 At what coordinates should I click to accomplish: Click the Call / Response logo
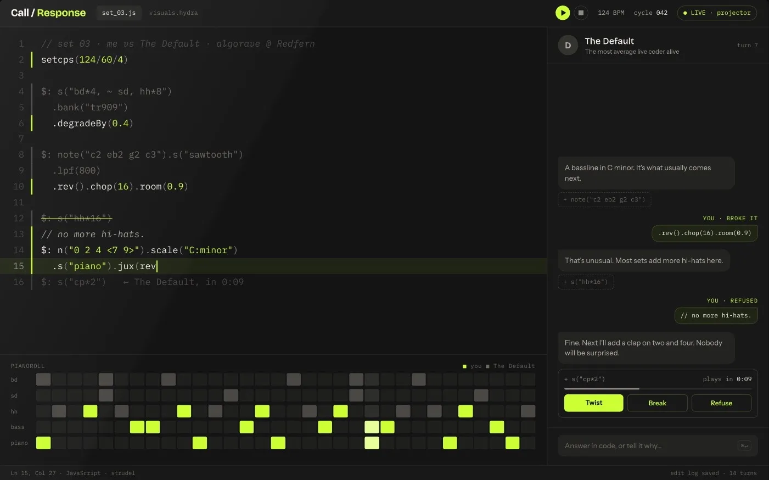click(x=48, y=13)
